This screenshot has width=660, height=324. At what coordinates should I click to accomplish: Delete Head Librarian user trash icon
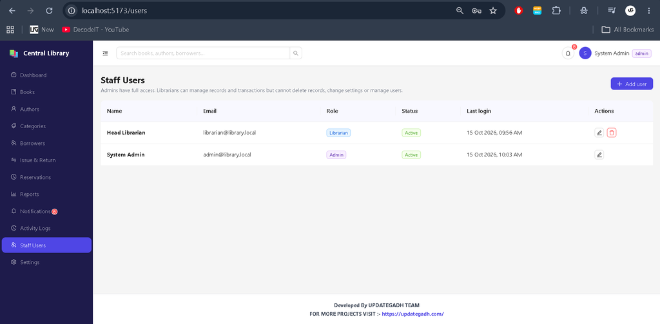coord(612,133)
